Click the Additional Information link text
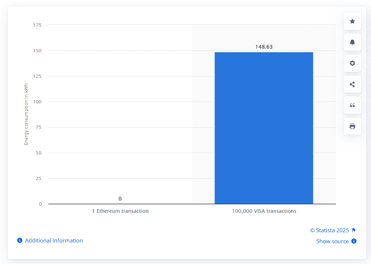This screenshot has height=264, width=371. click(x=53, y=240)
